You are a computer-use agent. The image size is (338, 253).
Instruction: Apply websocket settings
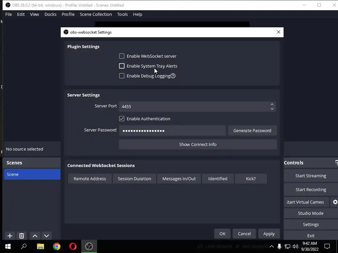[269, 234]
